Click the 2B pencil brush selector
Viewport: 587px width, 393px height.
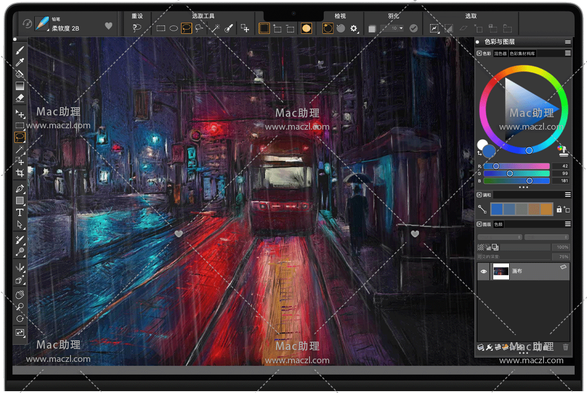point(42,25)
